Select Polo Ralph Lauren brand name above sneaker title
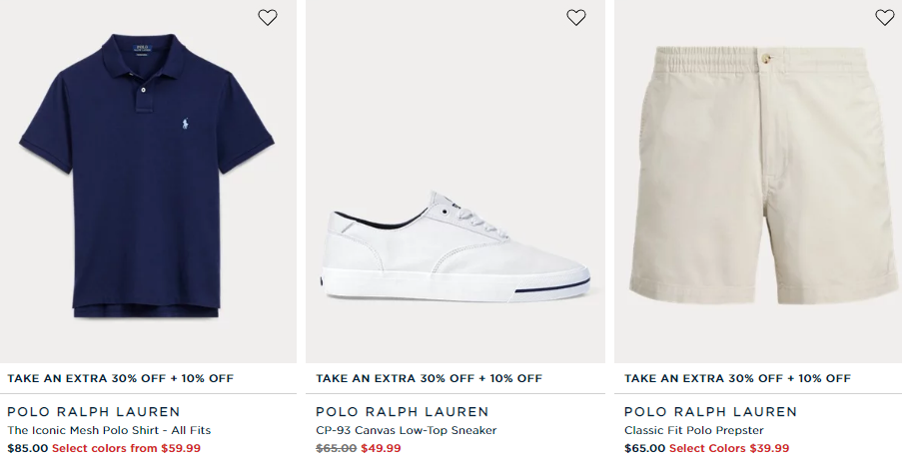The height and width of the screenshot is (459, 902). 403,412
